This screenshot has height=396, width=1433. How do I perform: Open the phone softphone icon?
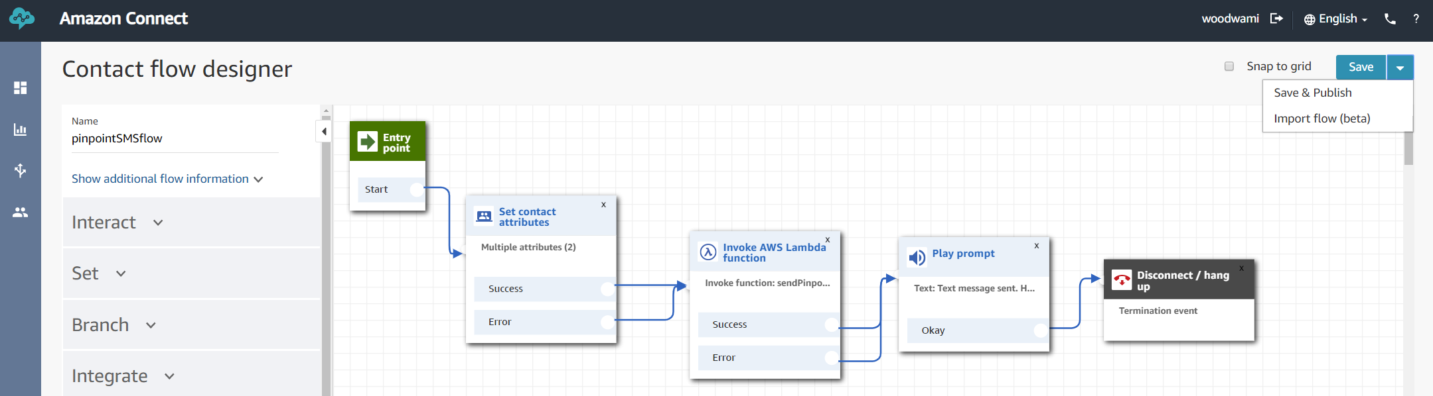coord(1390,19)
